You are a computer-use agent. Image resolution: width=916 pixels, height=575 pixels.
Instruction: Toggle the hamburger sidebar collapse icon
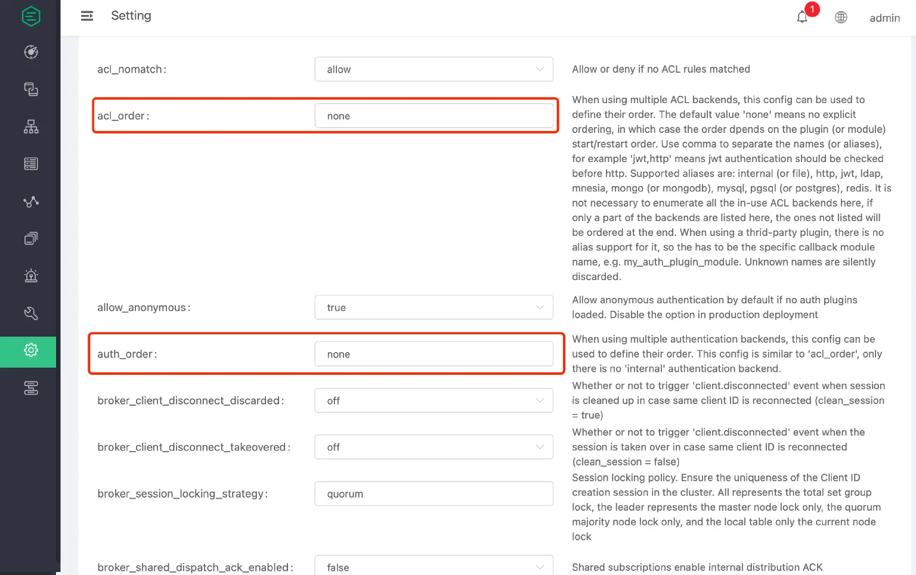(x=87, y=16)
